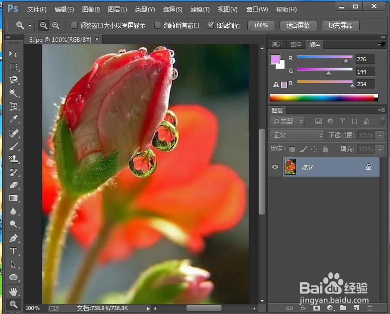Select the Move tool

coord(13,54)
